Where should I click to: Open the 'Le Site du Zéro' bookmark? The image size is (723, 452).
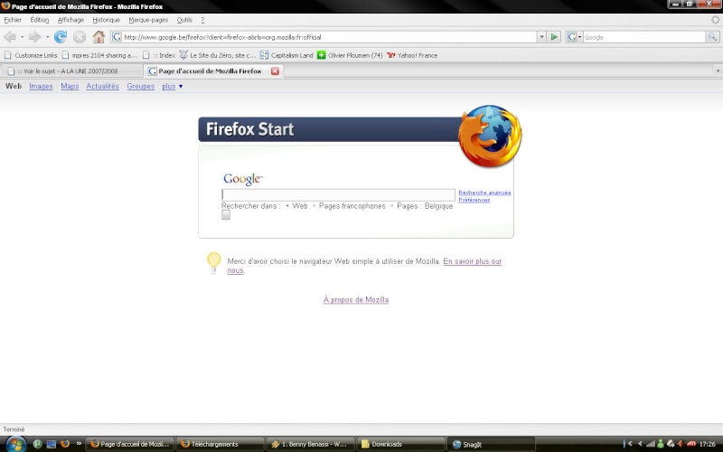(217, 55)
